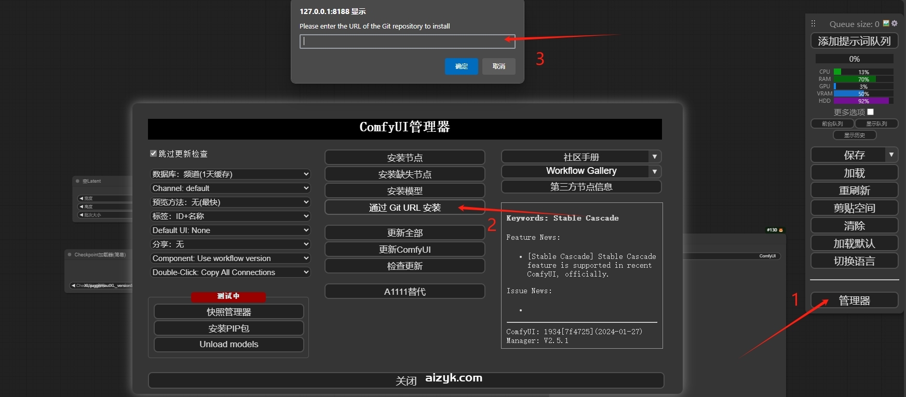Click the VRAM 50% usage bar
Screen dimensions: 906x397
863,93
